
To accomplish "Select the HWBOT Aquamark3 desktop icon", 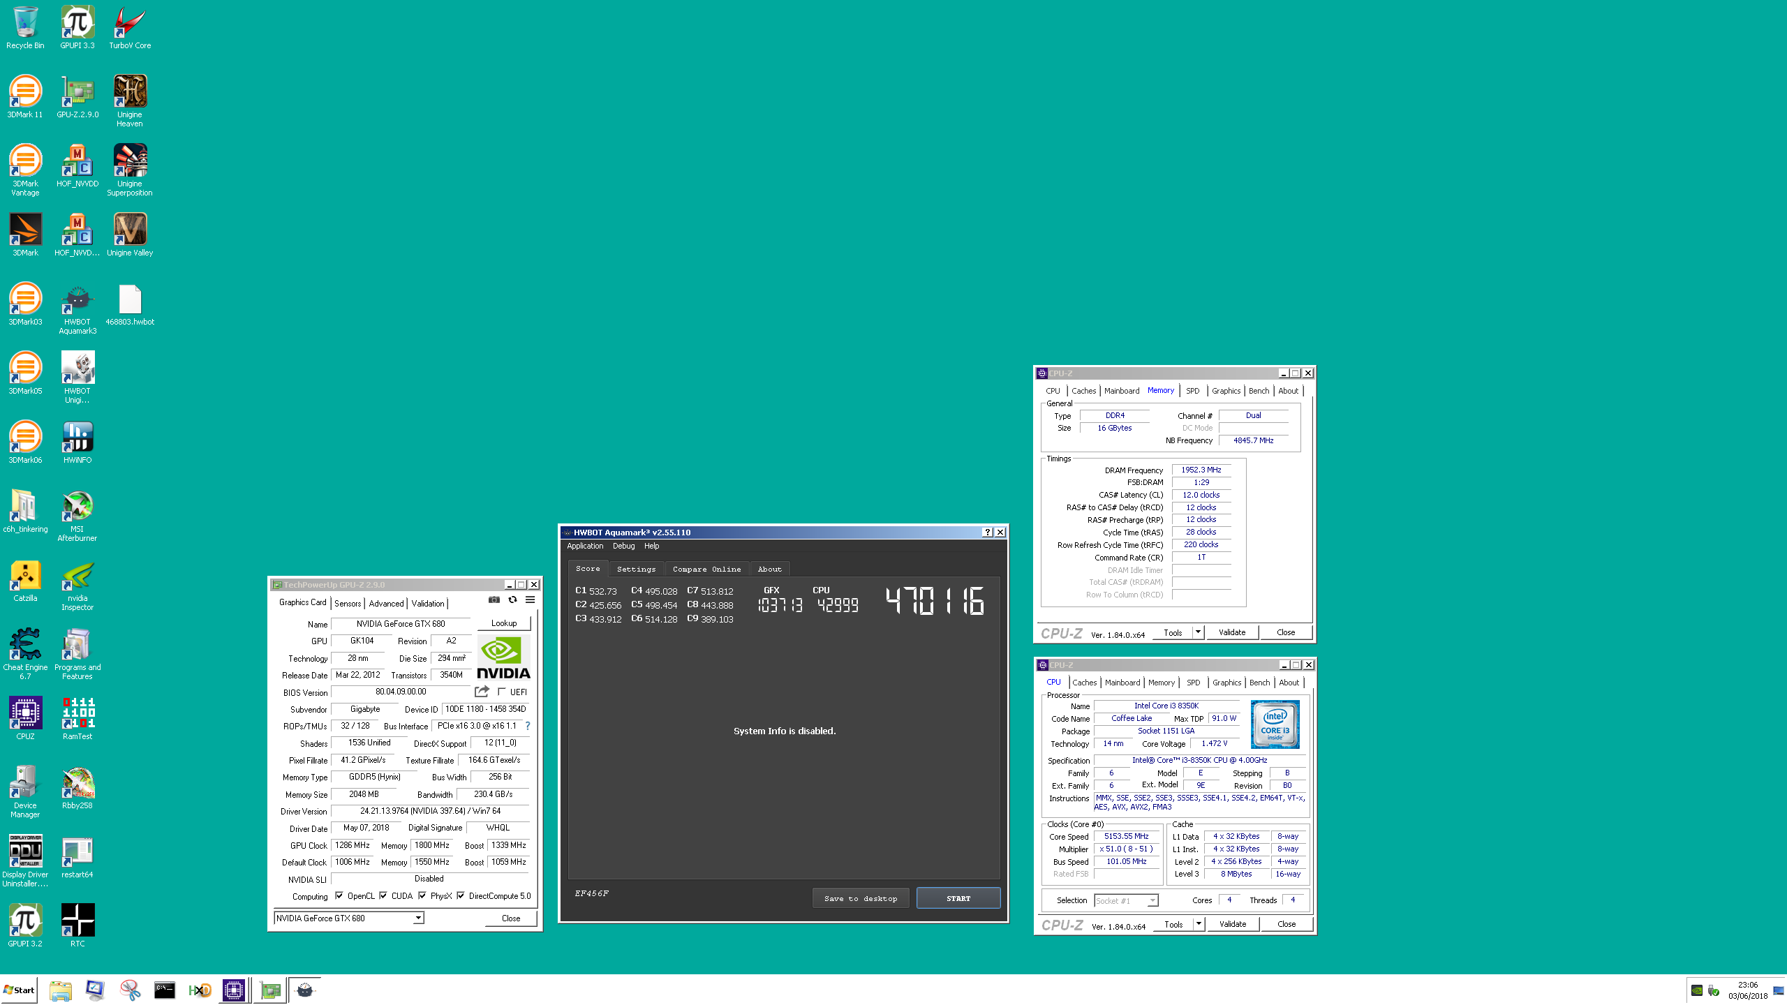I will point(77,308).
